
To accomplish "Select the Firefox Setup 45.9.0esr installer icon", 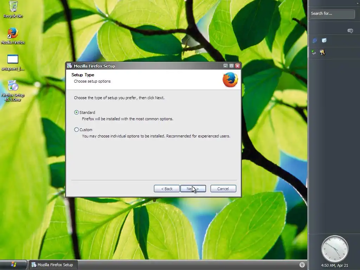I will point(13,91).
